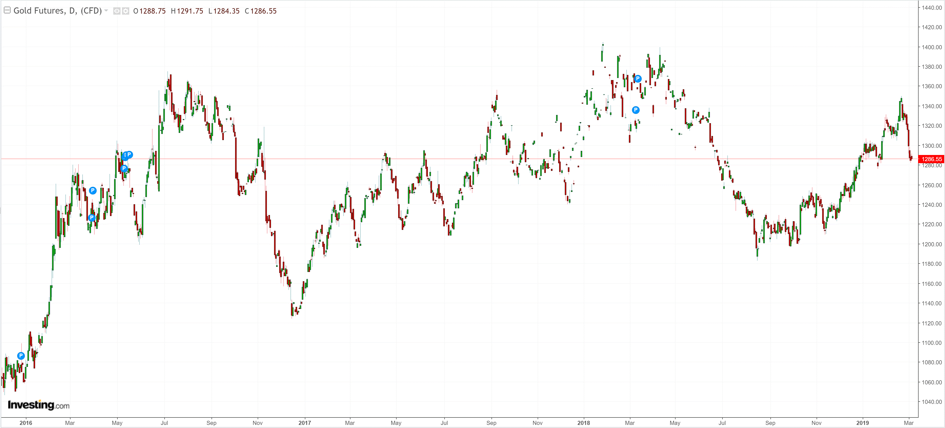Click the P marker at the 1227 level in April 2016

92,218
